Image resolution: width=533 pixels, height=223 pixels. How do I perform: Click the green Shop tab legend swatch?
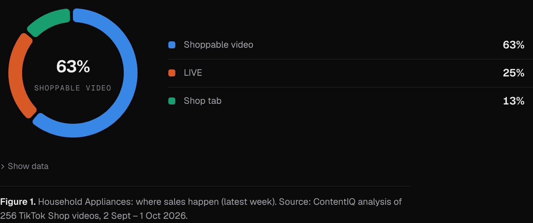click(x=172, y=101)
